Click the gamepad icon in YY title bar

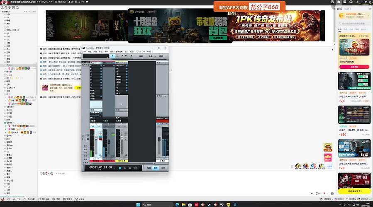point(351,2)
